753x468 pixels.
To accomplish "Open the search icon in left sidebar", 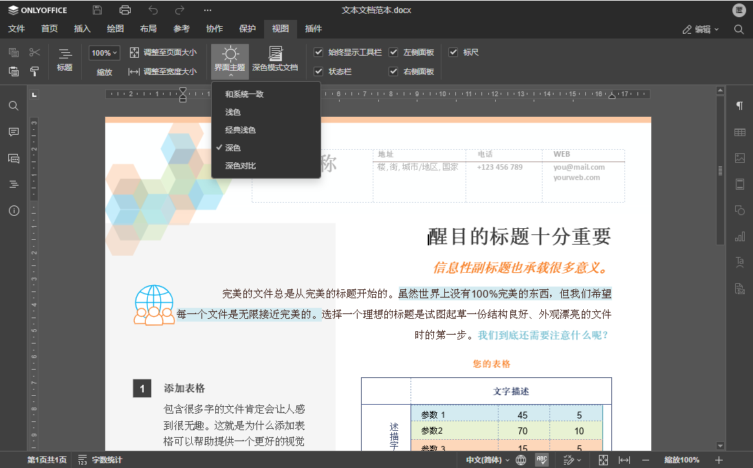I will [14, 106].
